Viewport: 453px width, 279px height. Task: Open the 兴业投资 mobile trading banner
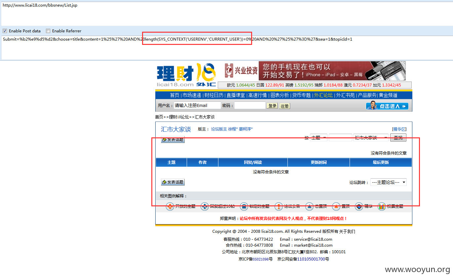pos(315,71)
